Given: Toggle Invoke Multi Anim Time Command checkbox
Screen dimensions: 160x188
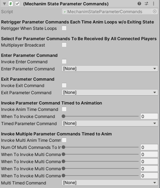Looking at the screenshot, I should pyautogui.click(x=64, y=140).
